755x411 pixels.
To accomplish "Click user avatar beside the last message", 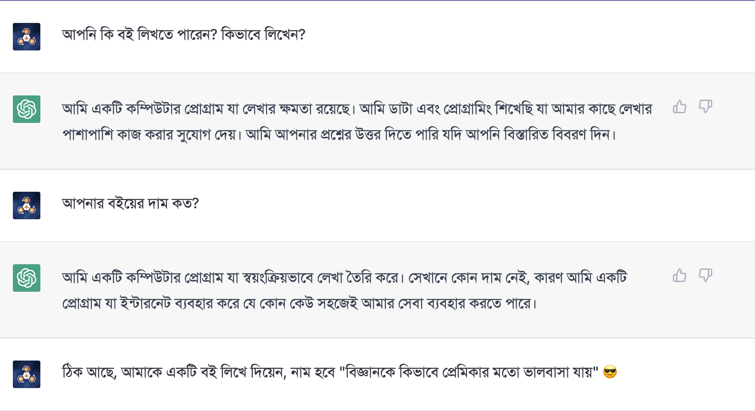I will [27, 374].
